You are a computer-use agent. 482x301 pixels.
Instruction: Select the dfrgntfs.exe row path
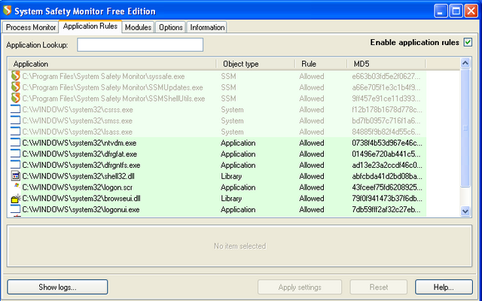[x=81, y=165]
